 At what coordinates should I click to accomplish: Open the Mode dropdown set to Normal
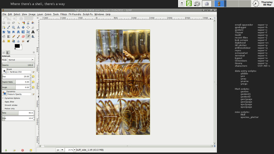(21, 60)
